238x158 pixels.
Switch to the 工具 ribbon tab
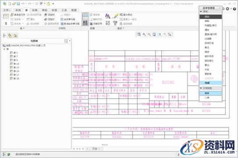pyautogui.click(x=64, y=10)
